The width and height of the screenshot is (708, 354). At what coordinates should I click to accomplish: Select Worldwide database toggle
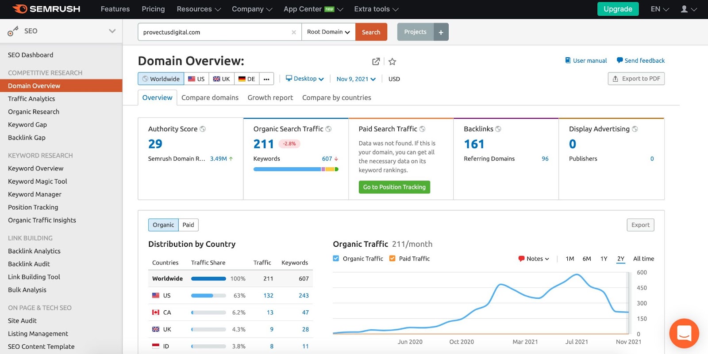coord(161,79)
